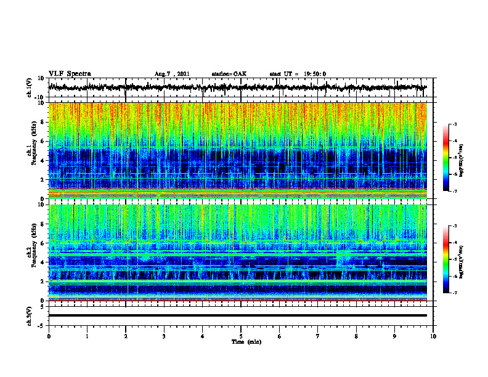Viewport: 488px width, 377px height.
Task: Click the ch.2 "Frequency (kHz)" axis label
Action: tap(35, 245)
